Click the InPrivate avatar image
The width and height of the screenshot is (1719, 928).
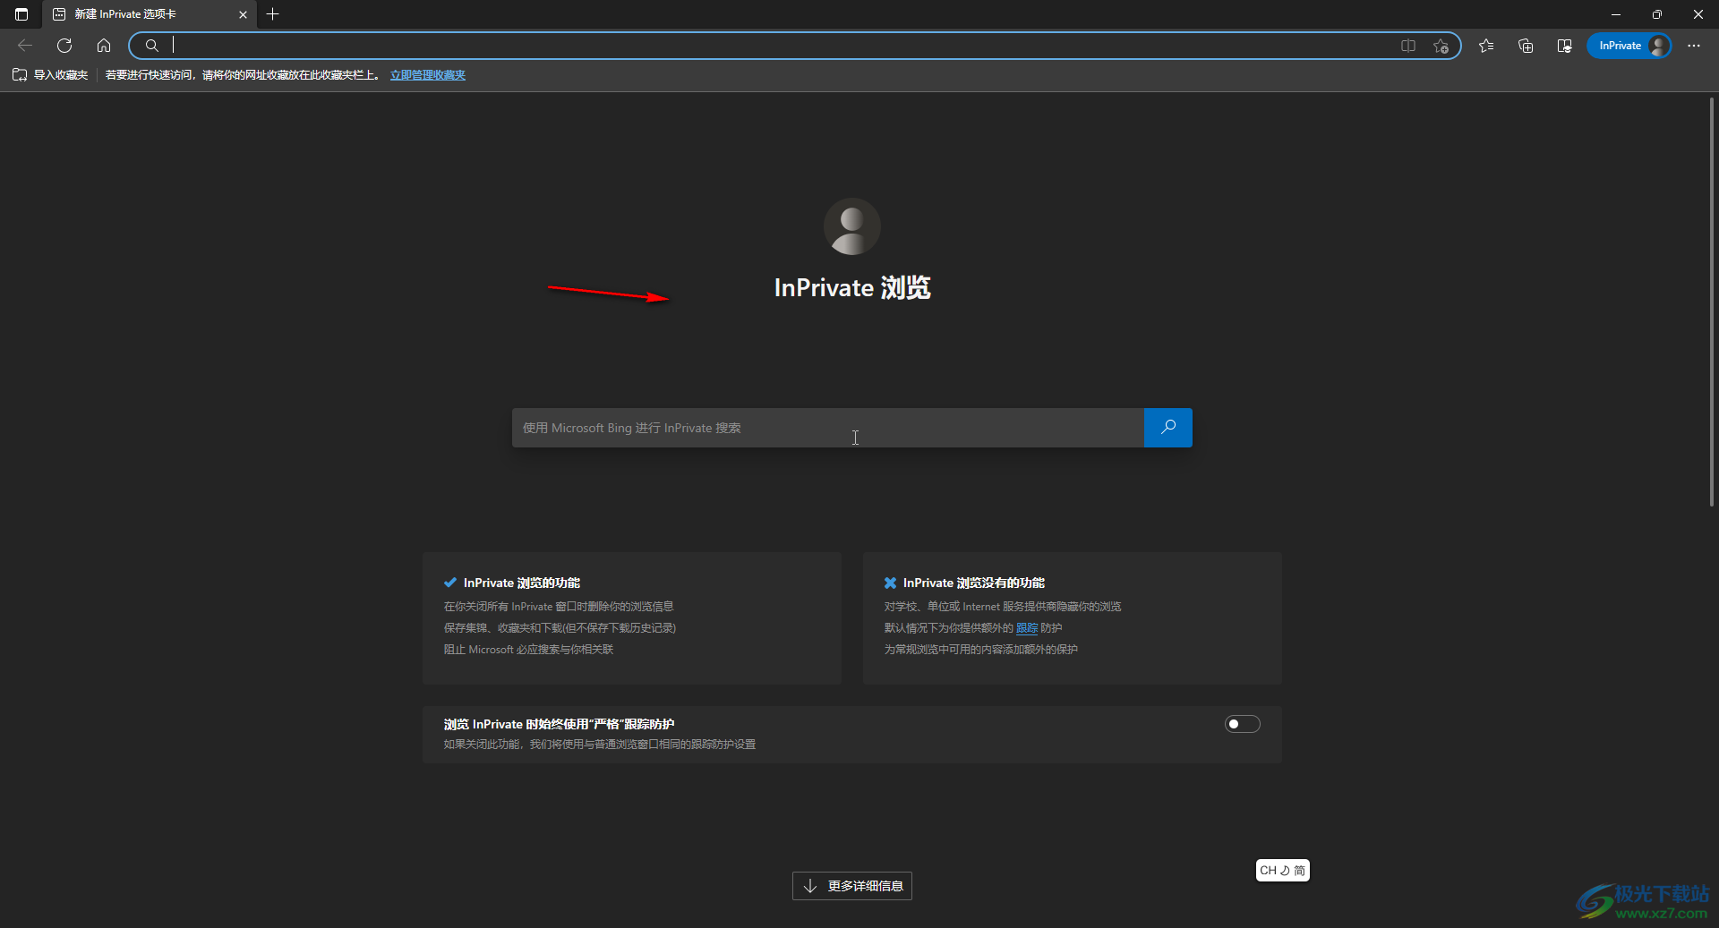click(852, 226)
